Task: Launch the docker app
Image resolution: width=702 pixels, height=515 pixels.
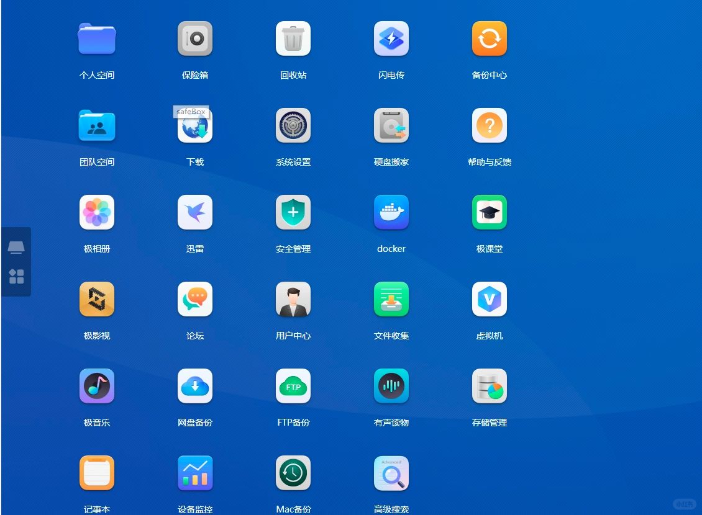Action: coord(391,212)
